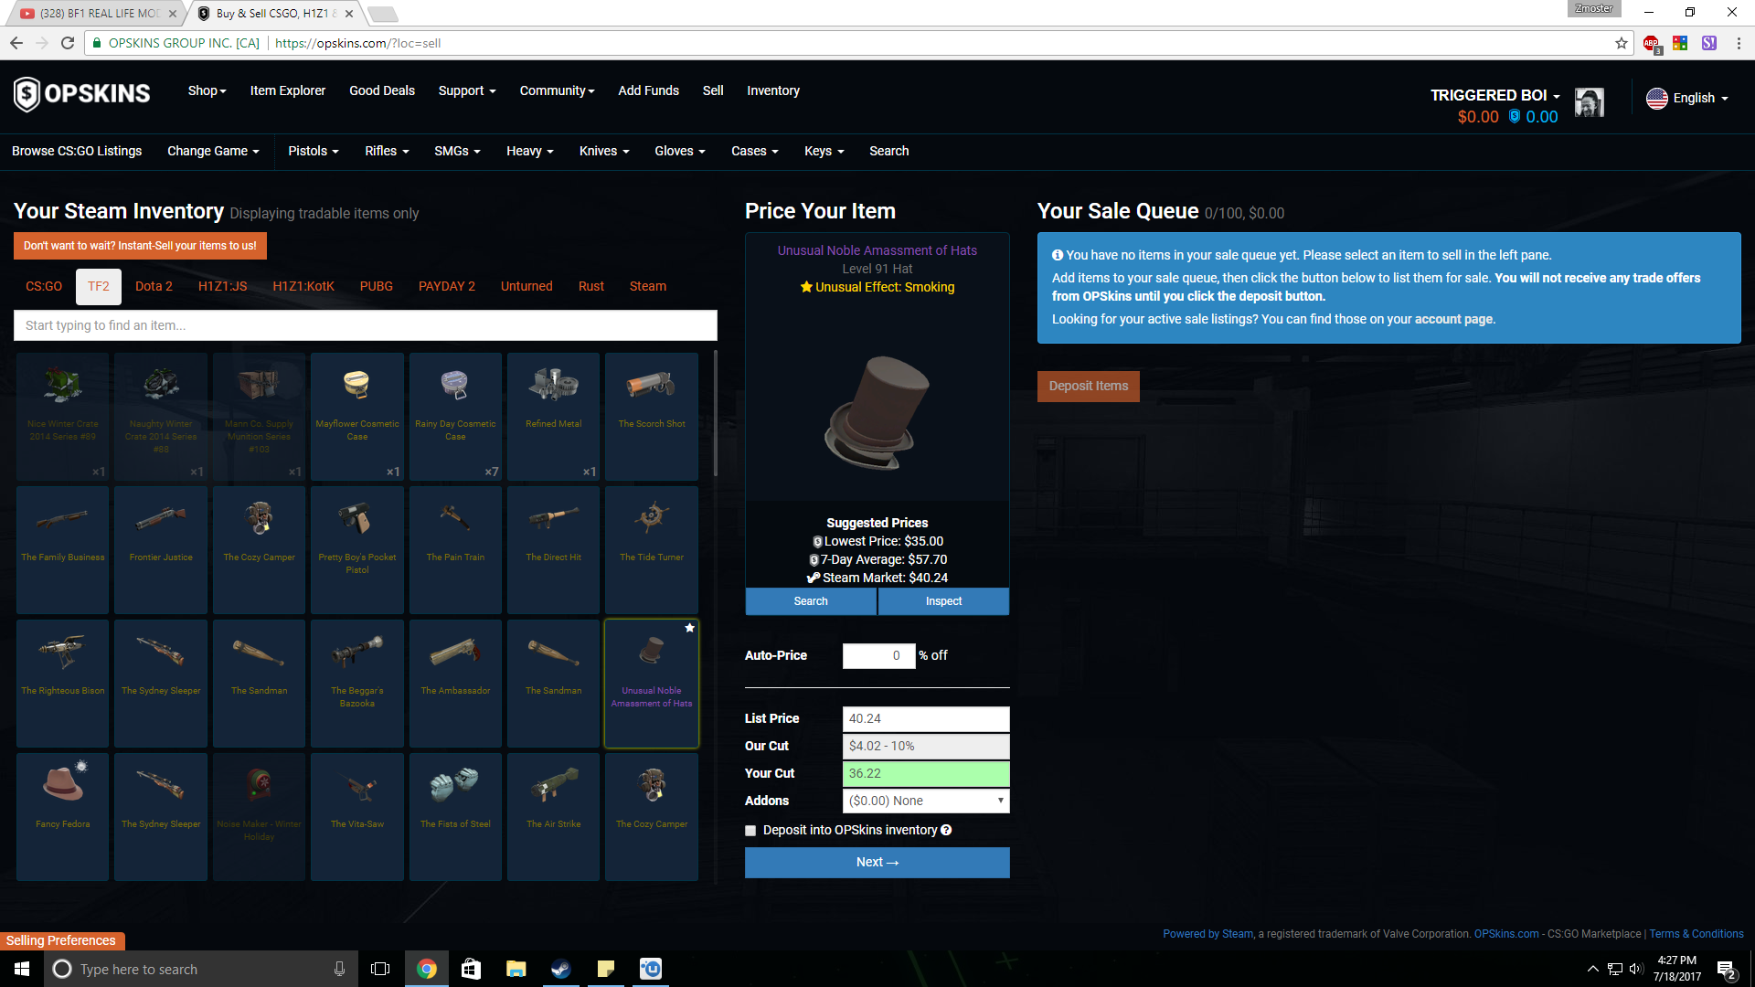
Task: Open Steam from the taskbar
Action: point(561,969)
